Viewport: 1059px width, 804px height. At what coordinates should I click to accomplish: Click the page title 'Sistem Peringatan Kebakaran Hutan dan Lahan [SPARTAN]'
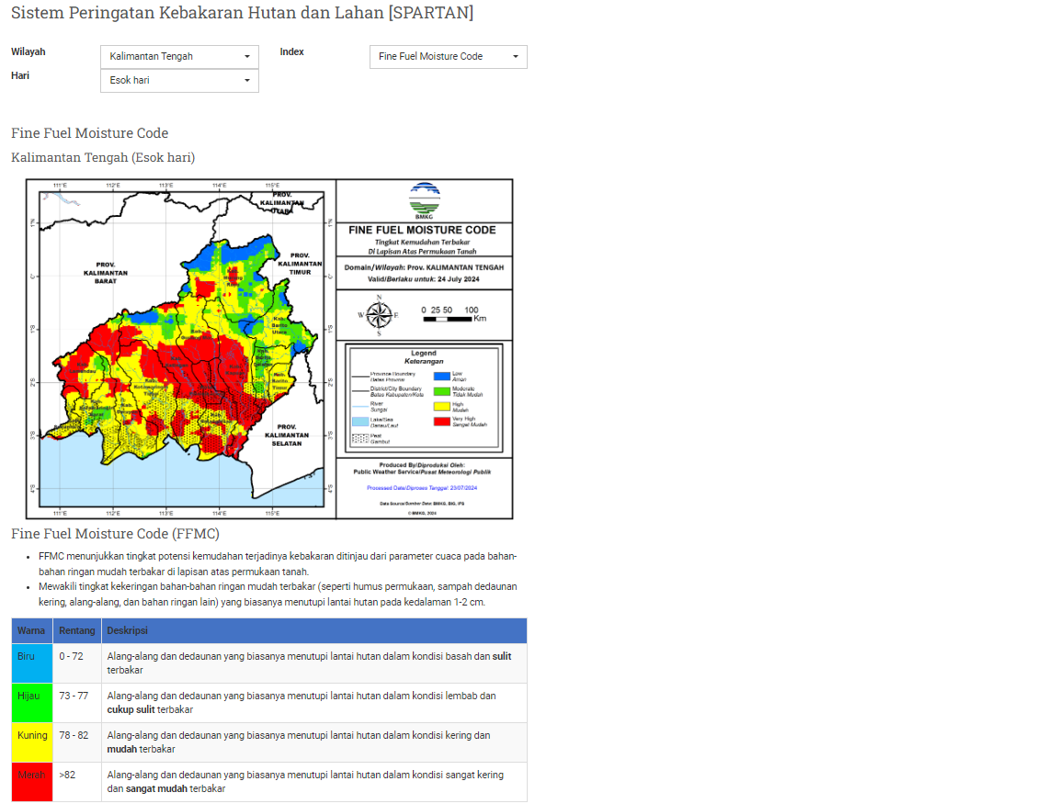[242, 13]
